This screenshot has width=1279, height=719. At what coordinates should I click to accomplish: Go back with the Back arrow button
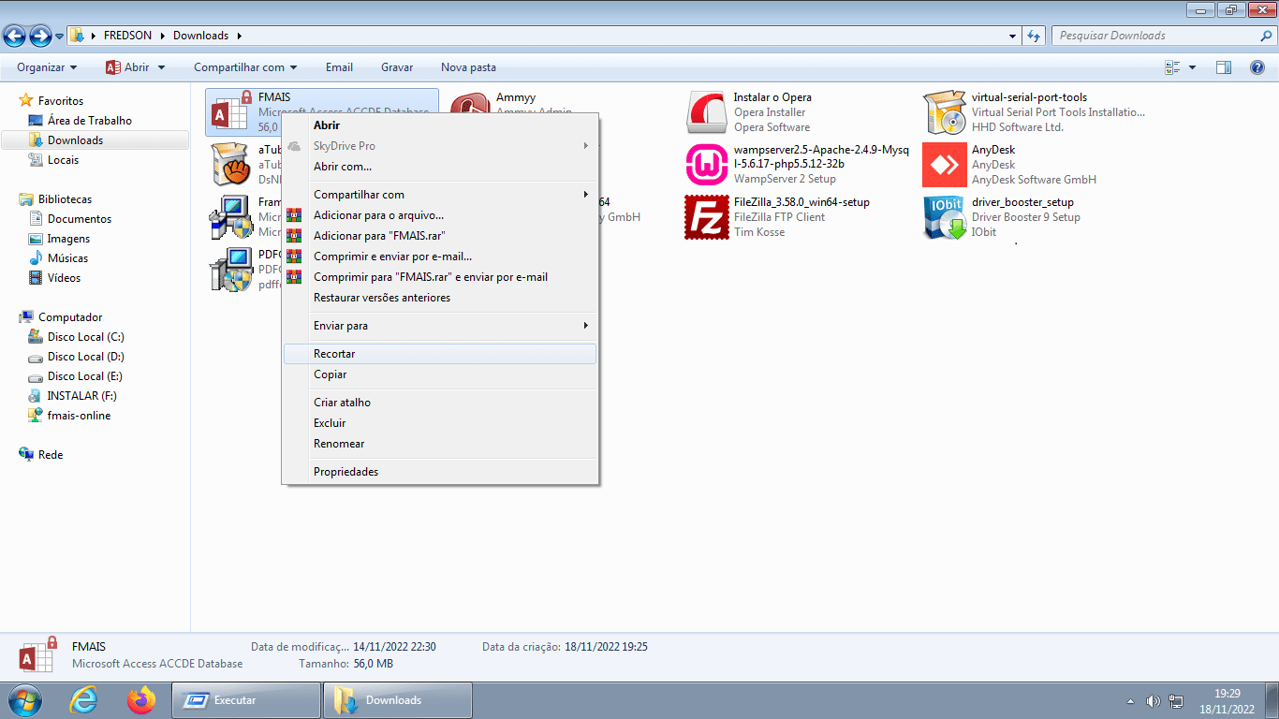click(15, 36)
